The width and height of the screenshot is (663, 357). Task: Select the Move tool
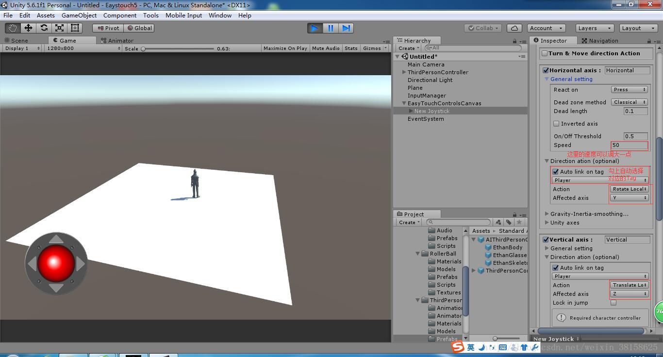point(28,28)
